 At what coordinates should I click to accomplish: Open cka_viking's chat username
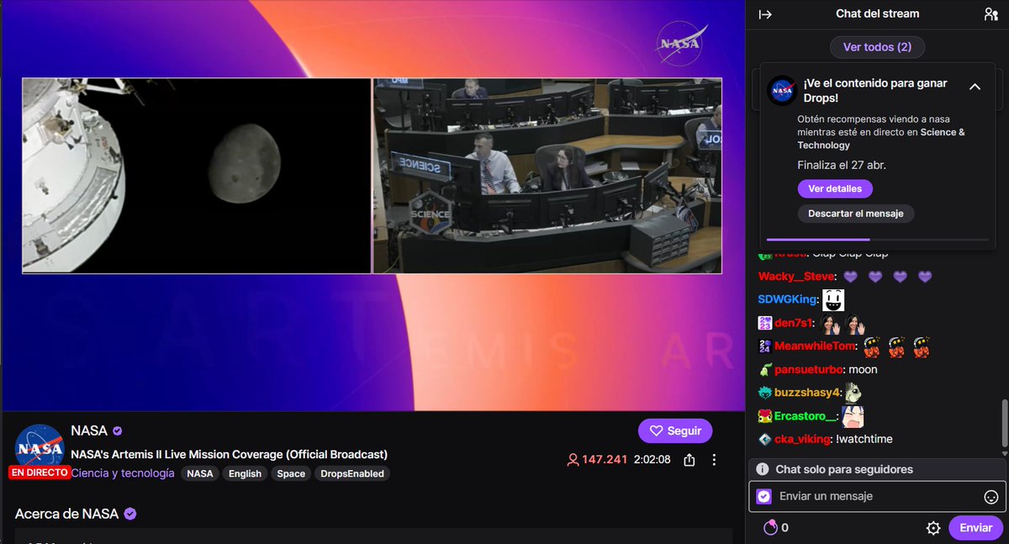coord(803,439)
